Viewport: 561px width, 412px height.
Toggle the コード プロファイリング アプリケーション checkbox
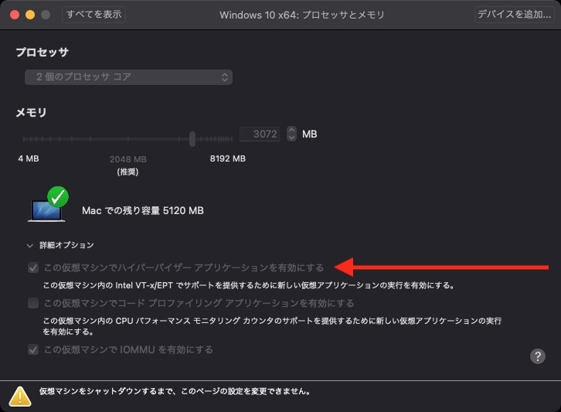tap(33, 303)
